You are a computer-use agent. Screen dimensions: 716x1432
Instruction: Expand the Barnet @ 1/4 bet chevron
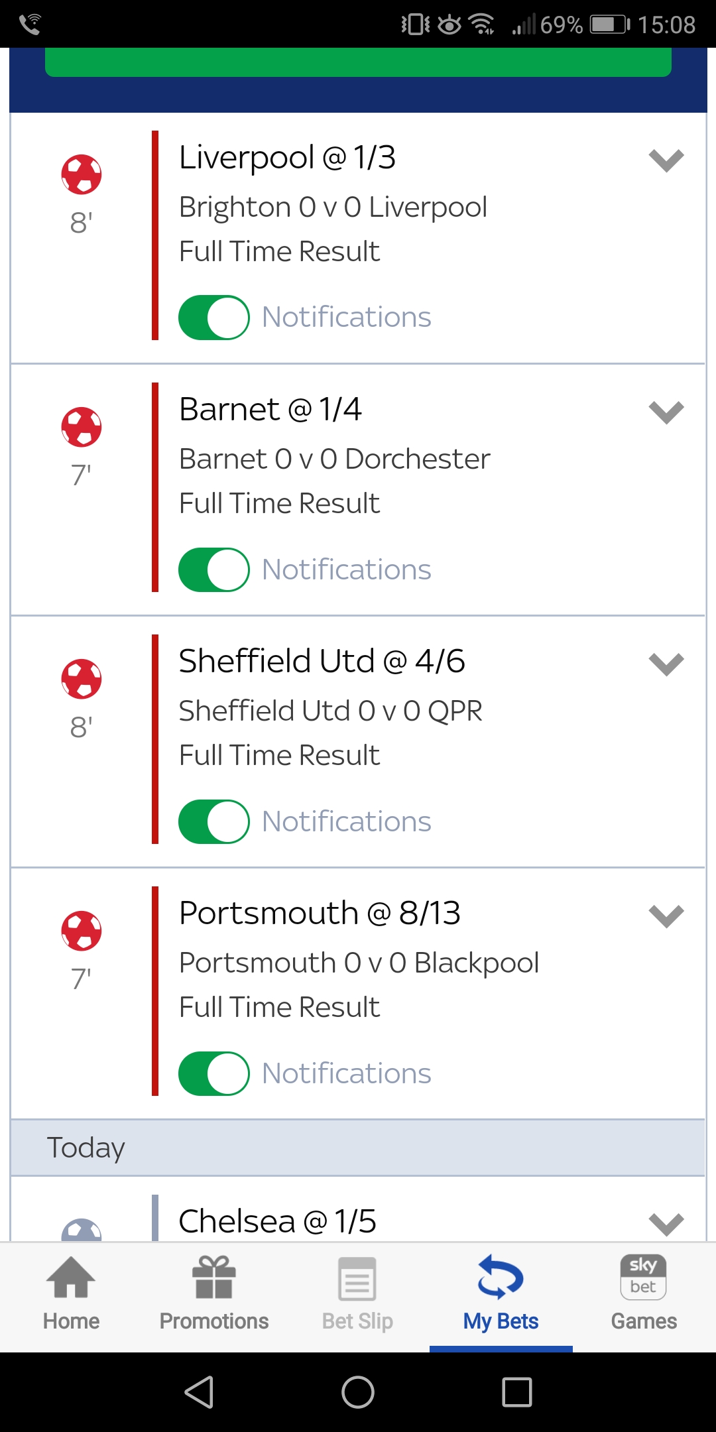point(666,412)
